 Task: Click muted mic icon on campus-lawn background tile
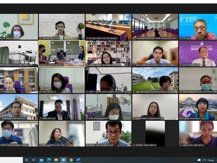(x=134, y=92)
